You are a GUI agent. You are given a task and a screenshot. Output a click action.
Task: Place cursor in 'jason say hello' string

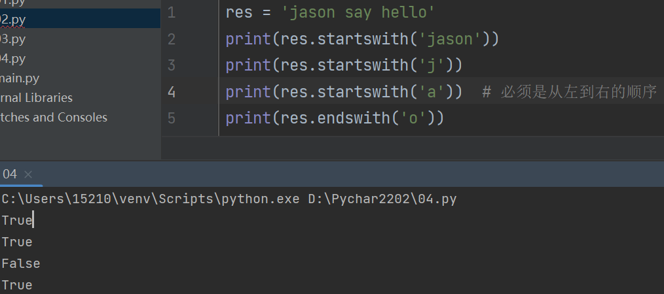click(354, 12)
